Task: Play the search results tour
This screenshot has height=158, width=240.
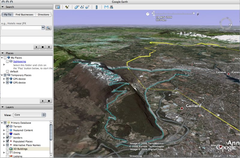Action: (36, 47)
